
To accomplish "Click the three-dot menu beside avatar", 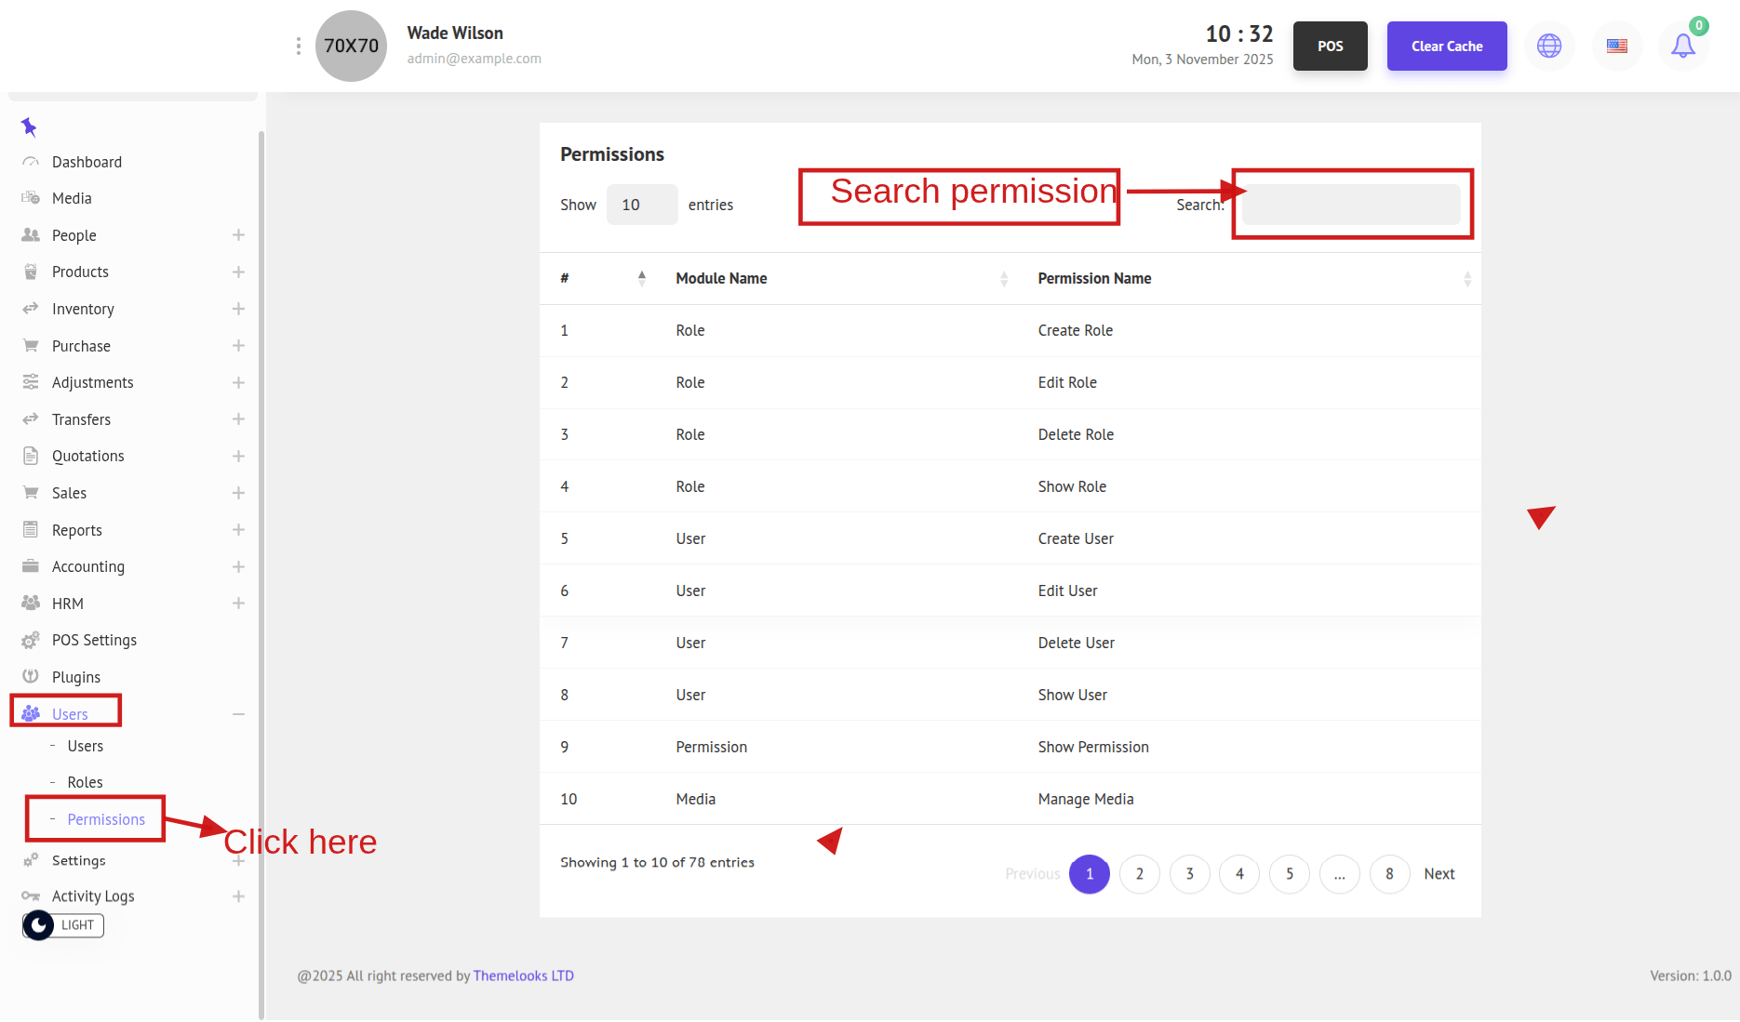I will (298, 46).
